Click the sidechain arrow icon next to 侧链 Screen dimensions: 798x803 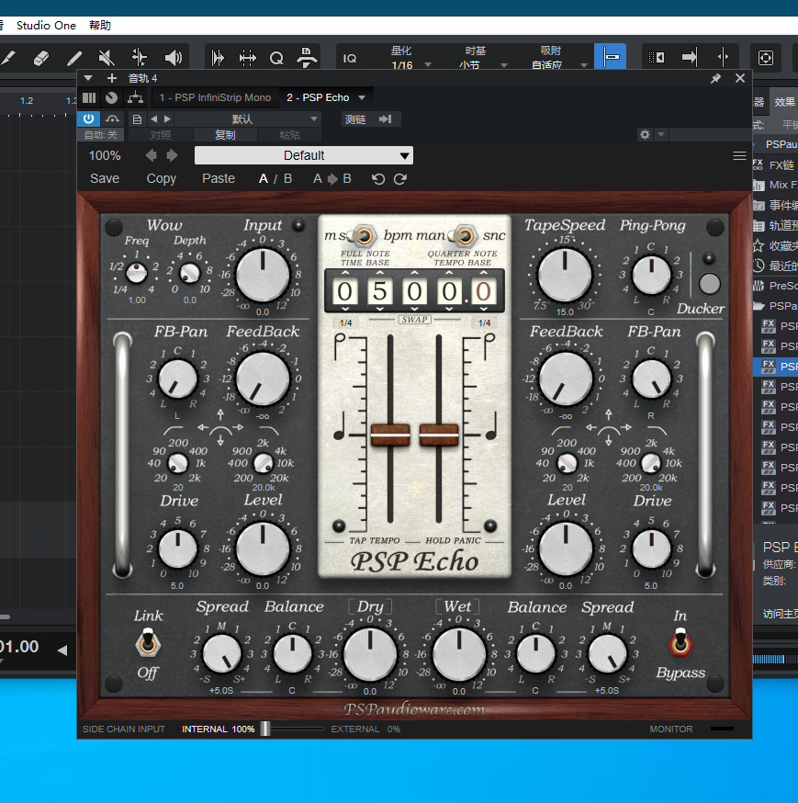click(386, 119)
